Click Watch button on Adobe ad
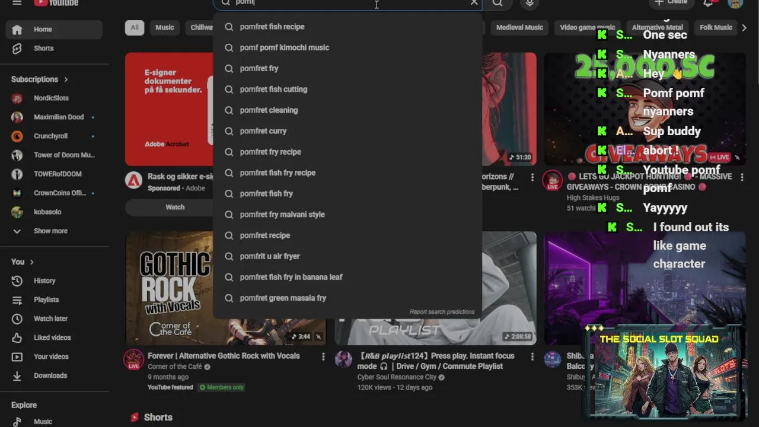759x427 pixels. 175,207
